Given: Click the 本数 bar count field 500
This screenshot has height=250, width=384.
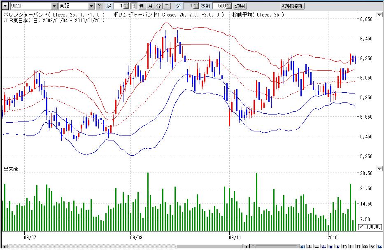Looking at the screenshot, I should click(219, 6).
